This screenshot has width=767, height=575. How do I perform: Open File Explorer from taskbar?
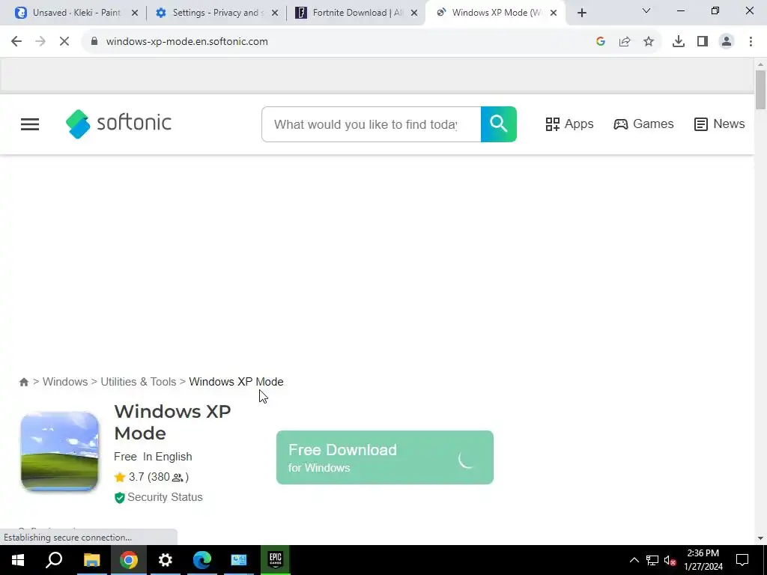pyautogui.click(x=91, y=560)
